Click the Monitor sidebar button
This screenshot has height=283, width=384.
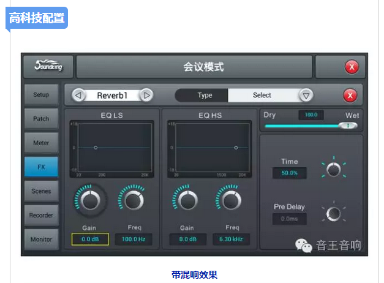click(x=41, y=239)
